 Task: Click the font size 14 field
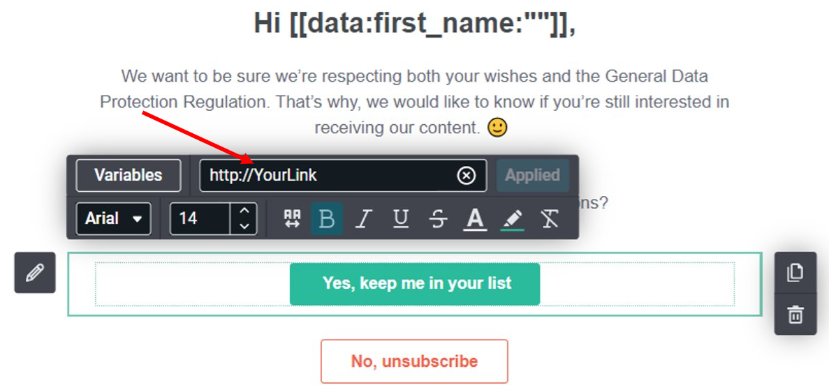click(x=201, y=218)
